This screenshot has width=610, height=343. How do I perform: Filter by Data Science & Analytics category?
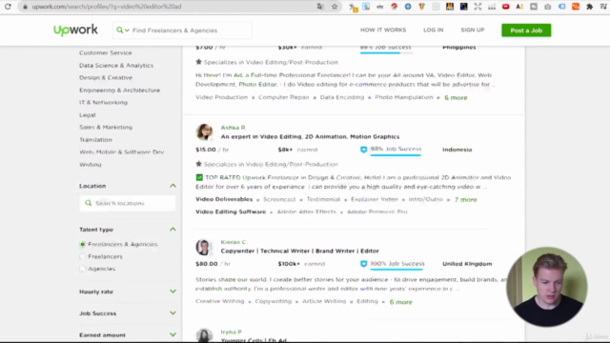pyautogui.click(x=116, y=66)
